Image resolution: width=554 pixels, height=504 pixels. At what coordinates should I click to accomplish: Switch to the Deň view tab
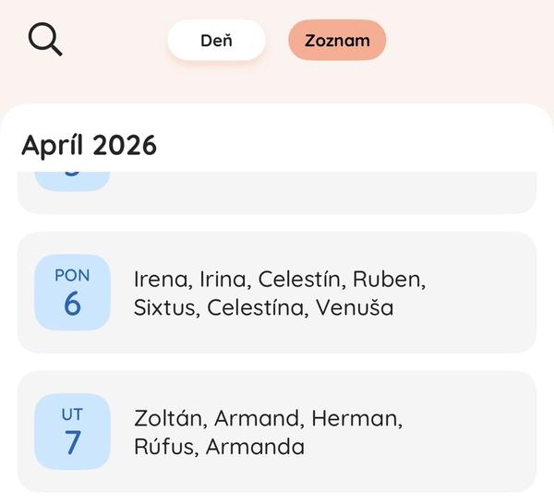pos(216,41)
